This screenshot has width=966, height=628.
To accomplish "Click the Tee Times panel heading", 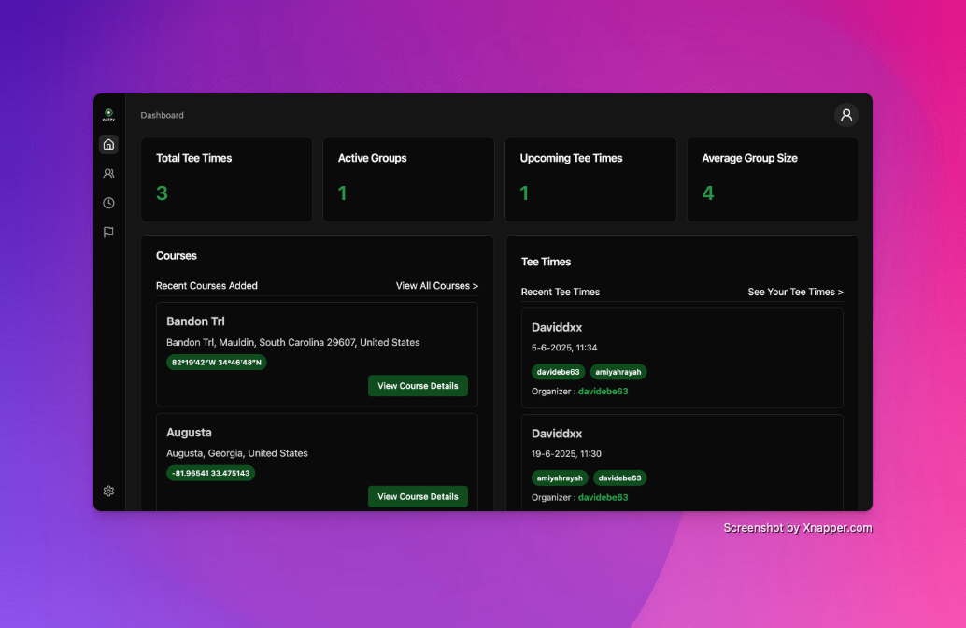I will point(546,262).
